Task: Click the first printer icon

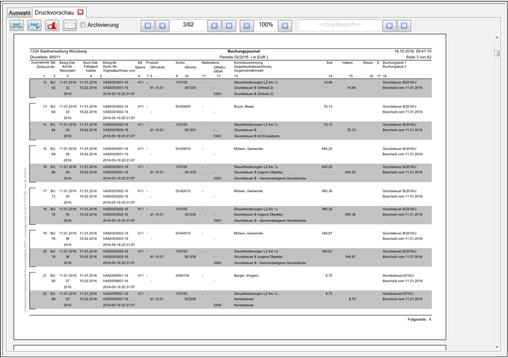Action: [17, 26]
